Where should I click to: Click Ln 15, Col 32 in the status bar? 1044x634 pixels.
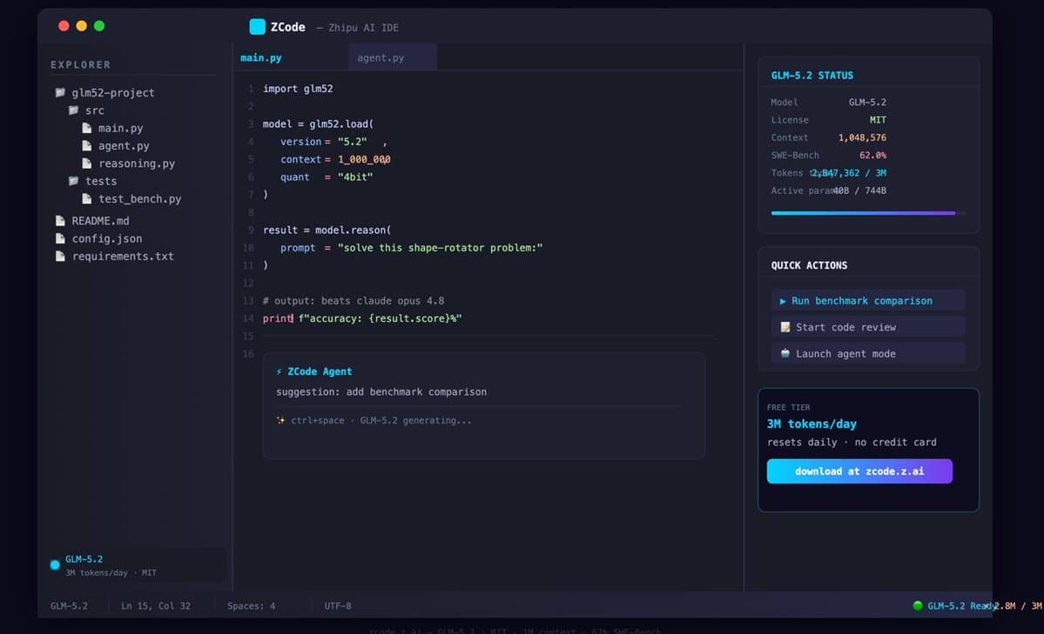[156, 606]
